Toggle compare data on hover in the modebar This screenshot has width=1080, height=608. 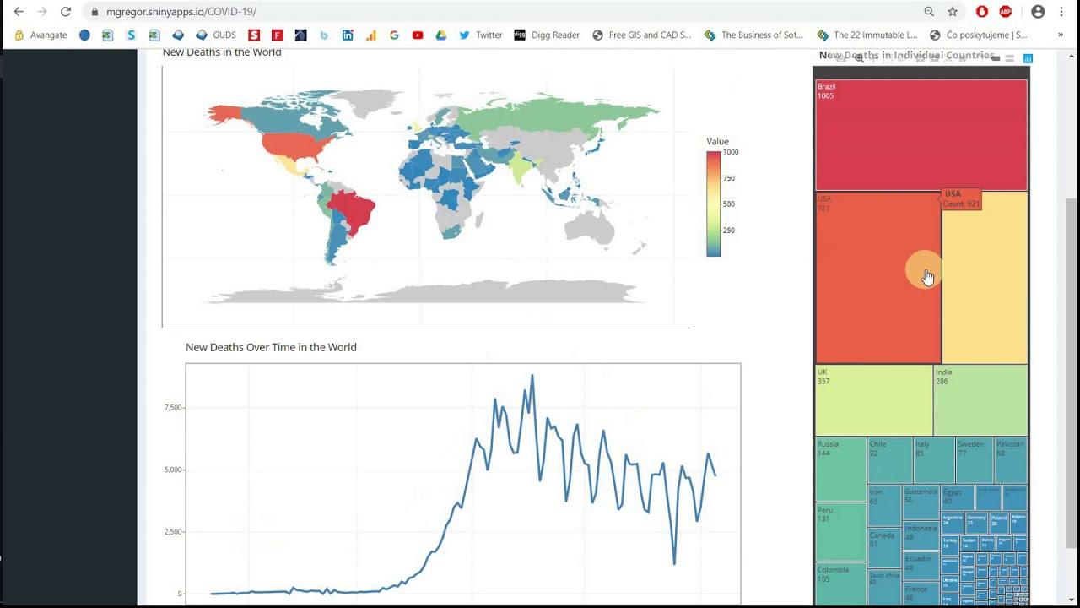[1009, 58]
